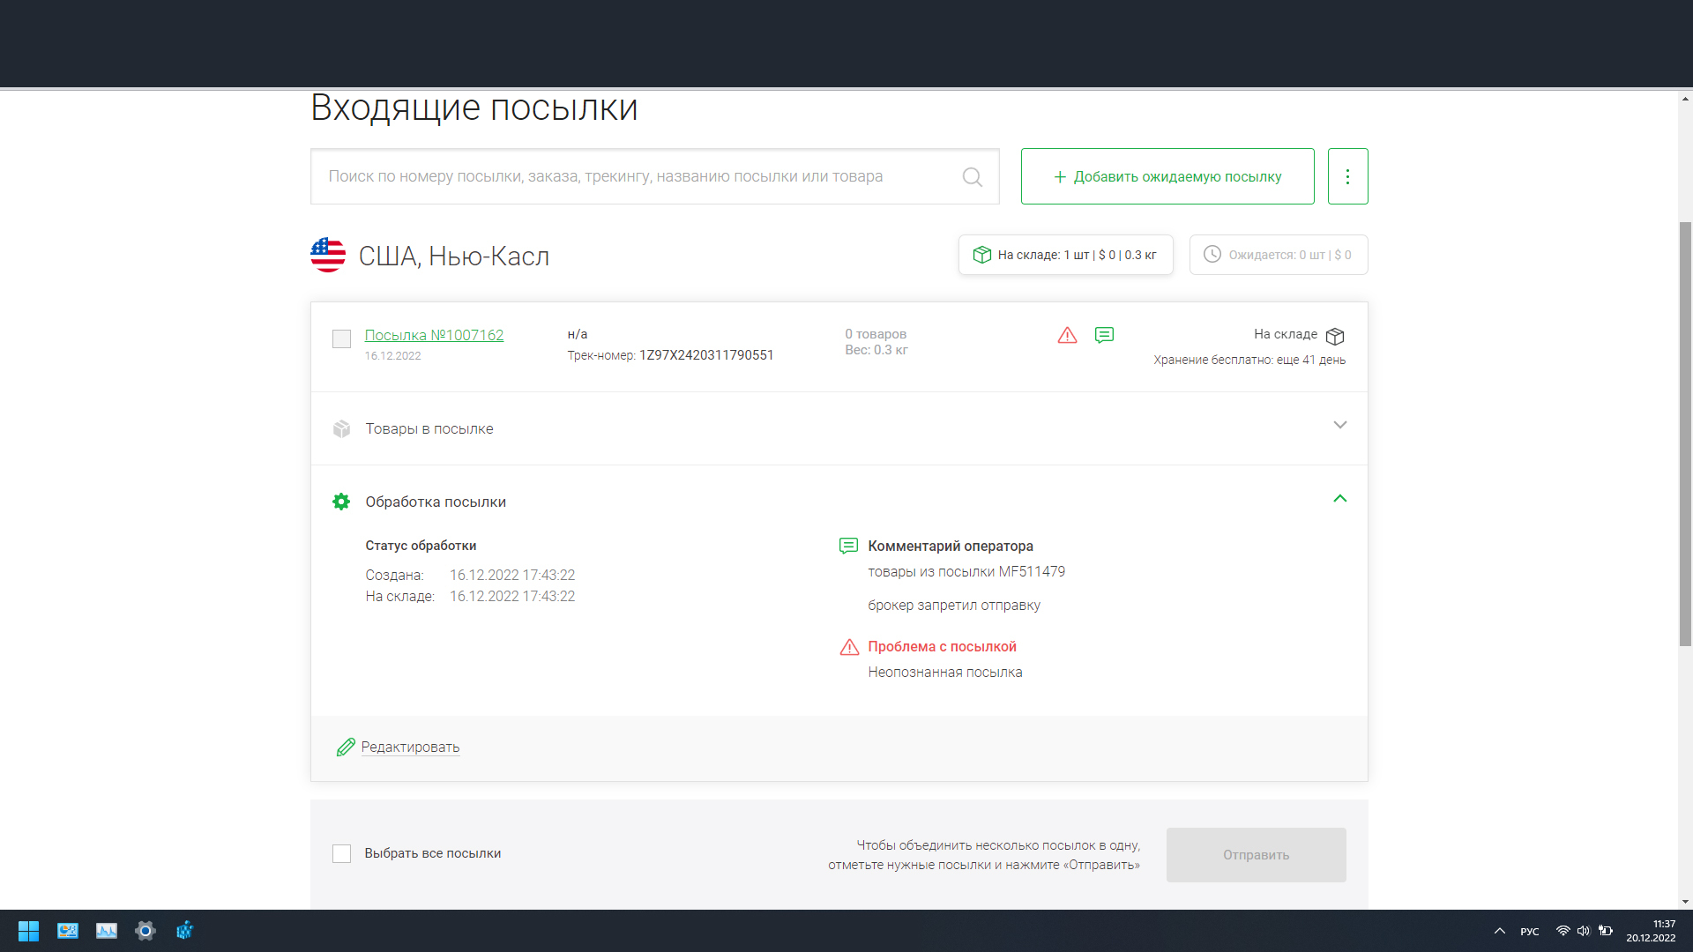Click the Редактировать link
The image size is (1693, 952).
click(x=410, y=747)
